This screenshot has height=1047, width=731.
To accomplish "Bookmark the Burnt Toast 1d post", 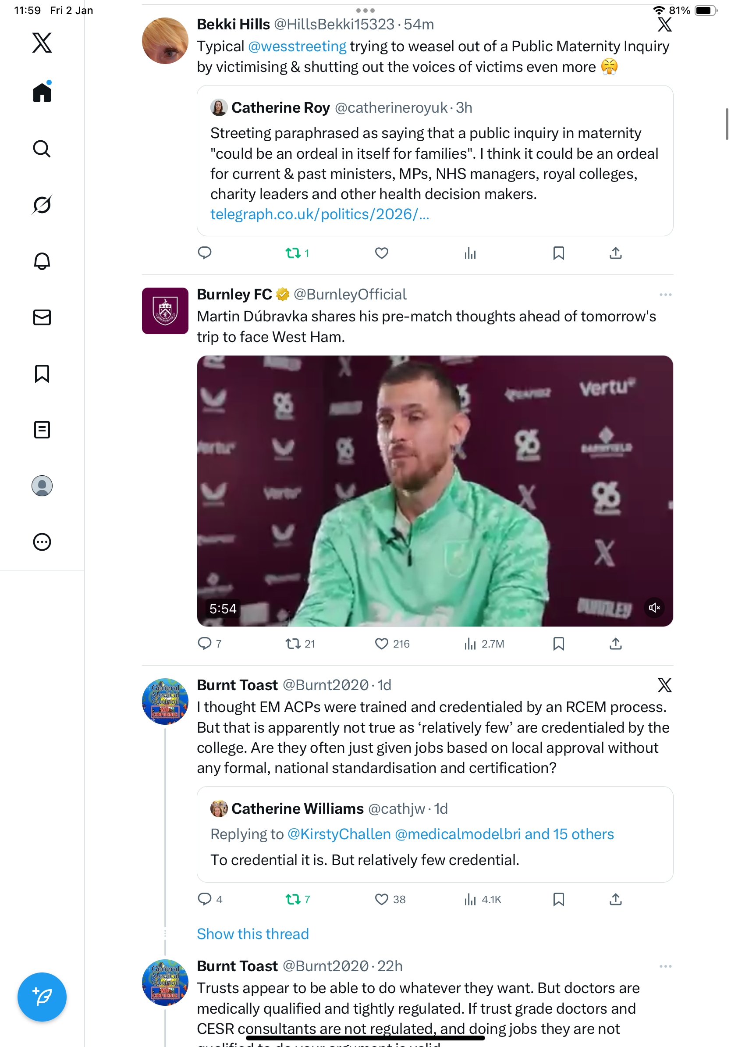I will 558,899.
